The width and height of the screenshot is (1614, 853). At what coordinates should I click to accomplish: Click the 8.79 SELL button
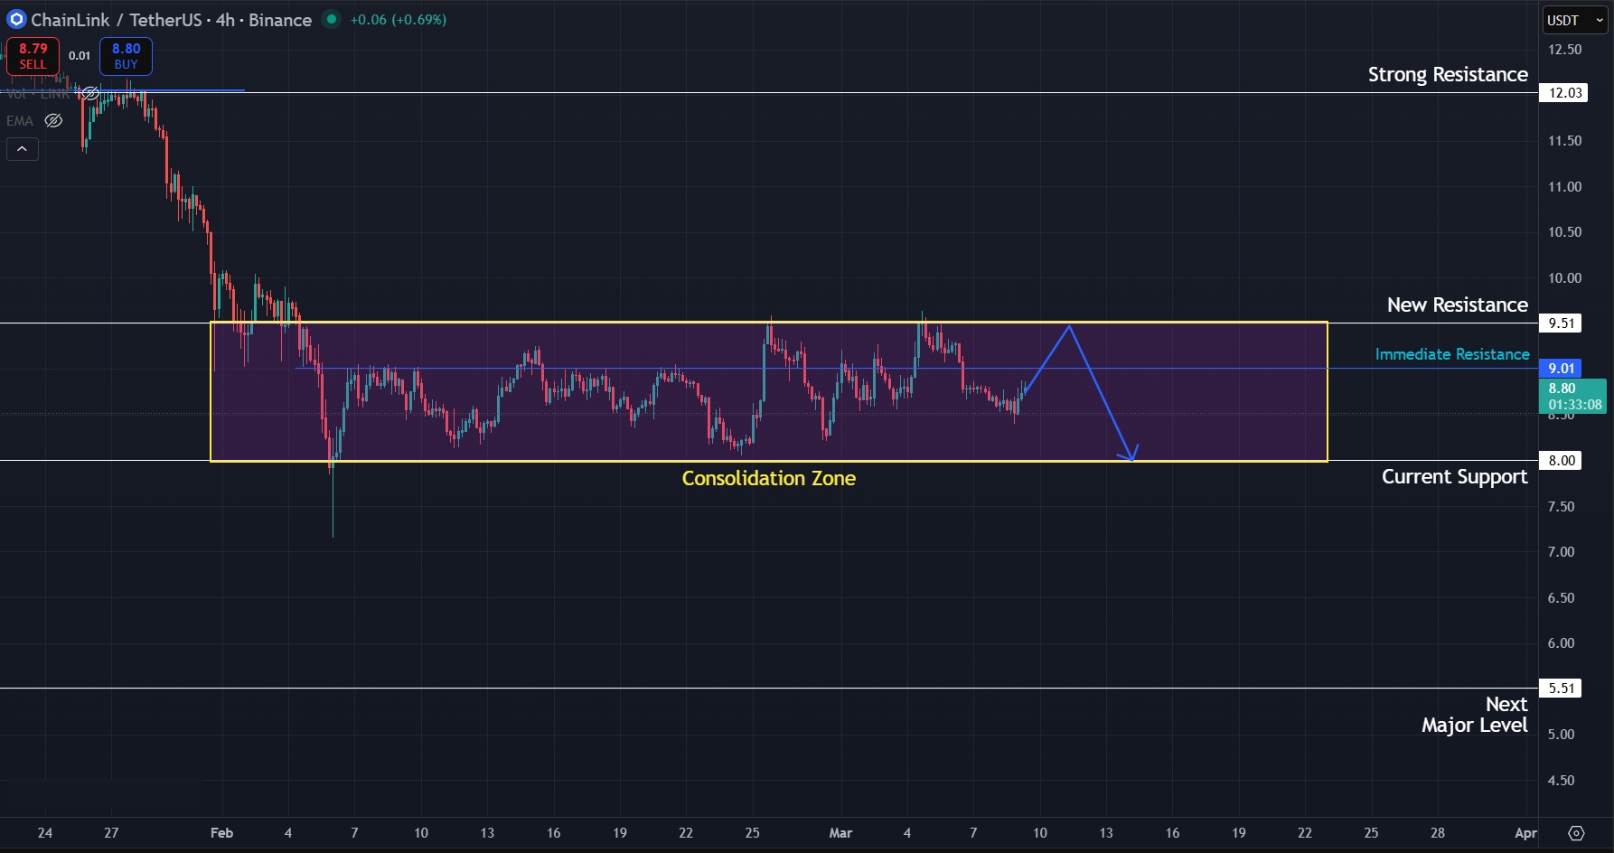point(33,56)
